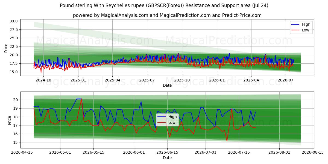The height and width of the screenshot is (164, 328).
Task: Click the '22.5' price tick label
Action: pyautogui.click(x=14, y=46)
